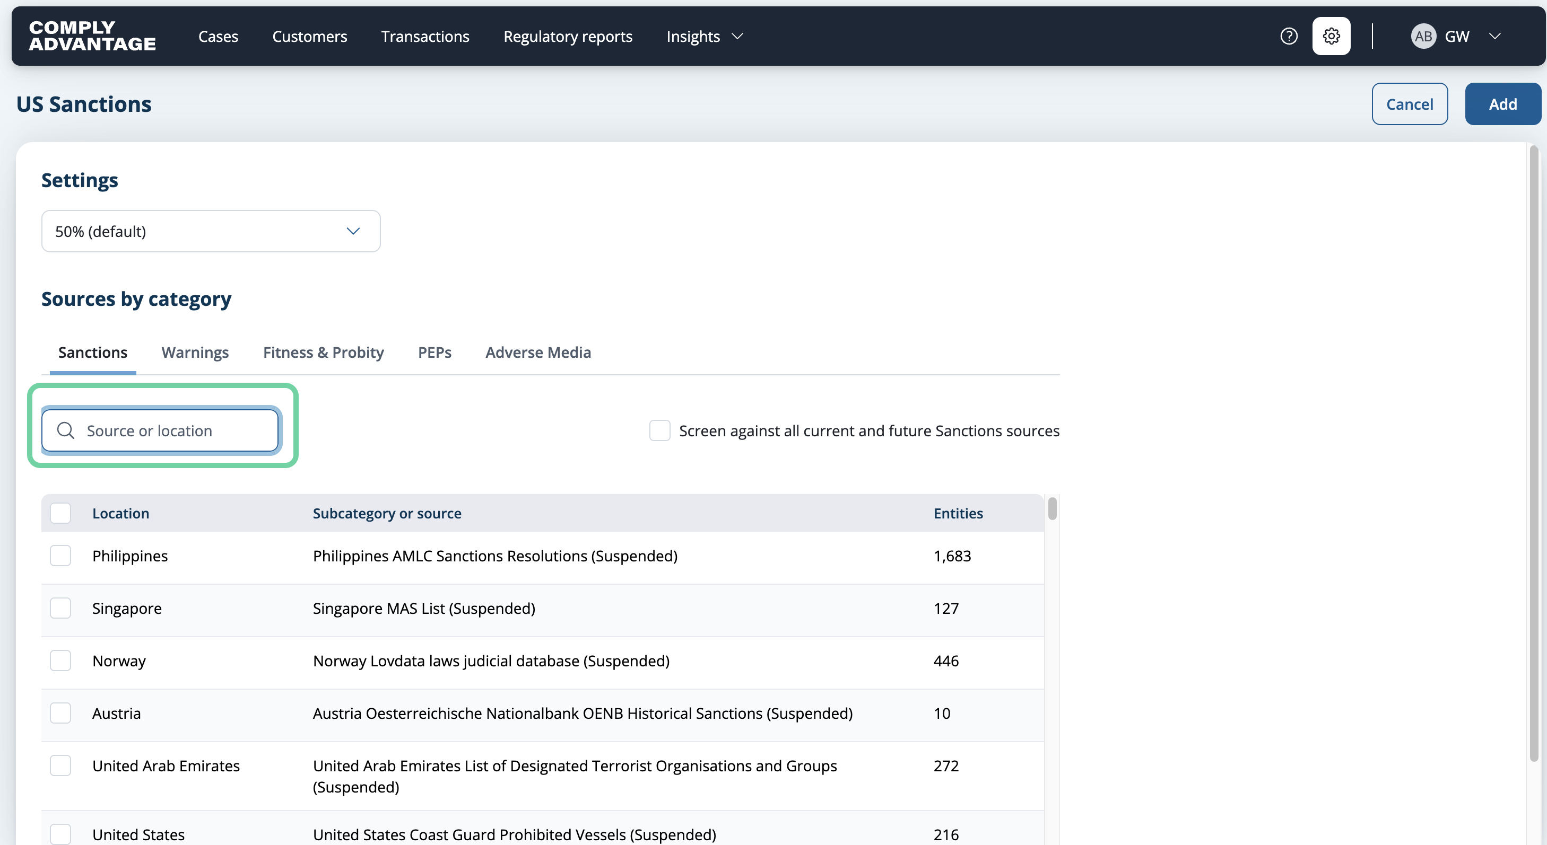Viewport: 1547px width, 845px height.
Task: Click the AB user avatar
Action: [1423, 37]
